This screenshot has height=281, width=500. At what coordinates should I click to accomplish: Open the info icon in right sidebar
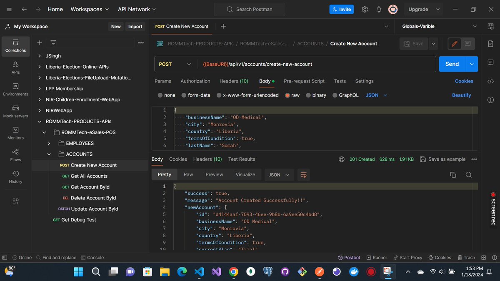[x=490, y=100]
